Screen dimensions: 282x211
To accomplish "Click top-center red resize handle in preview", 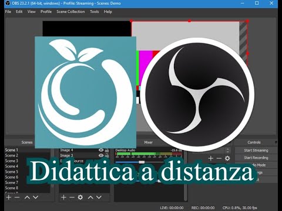I will point(189,21).
